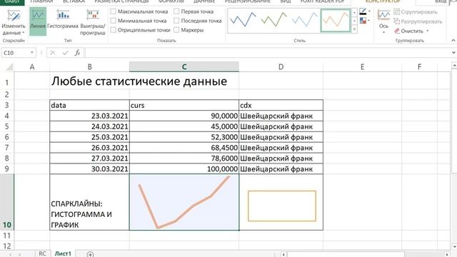
Task: Select column B header
Action: [x=89, y=66]
